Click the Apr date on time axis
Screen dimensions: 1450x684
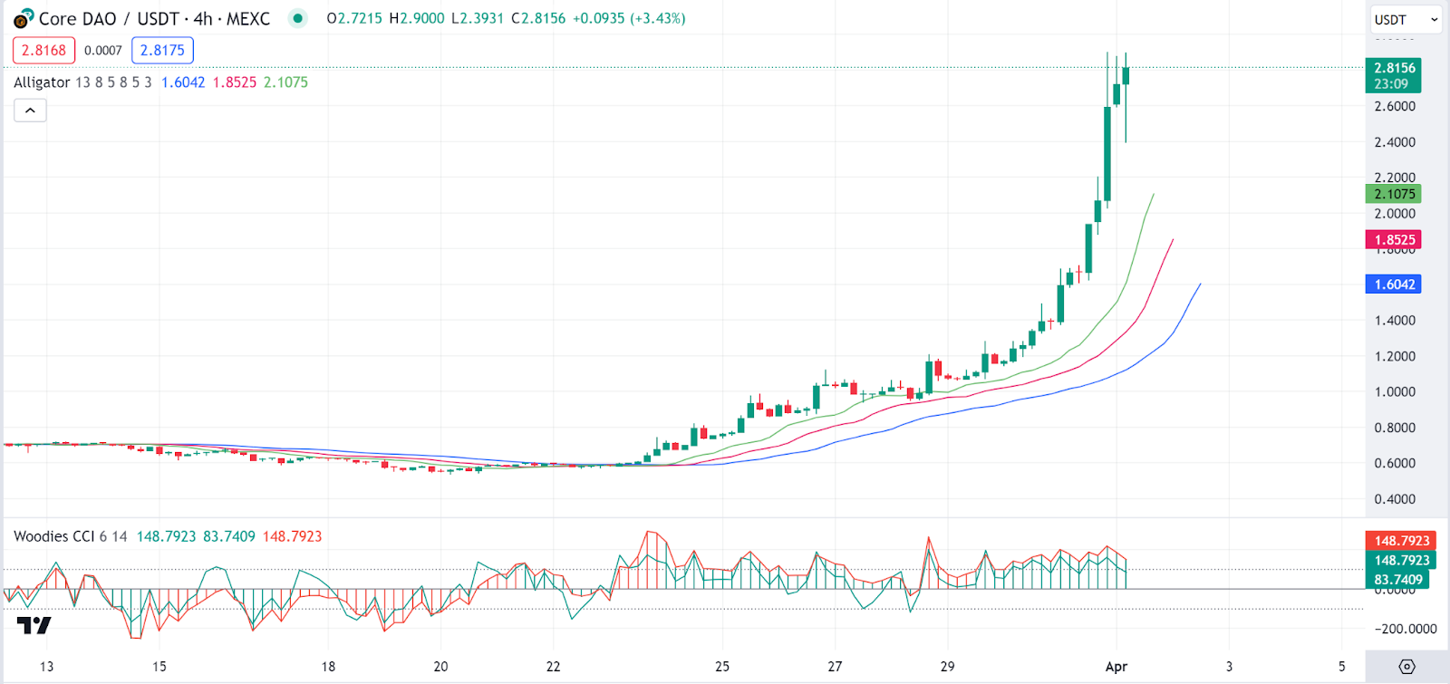1116,667
